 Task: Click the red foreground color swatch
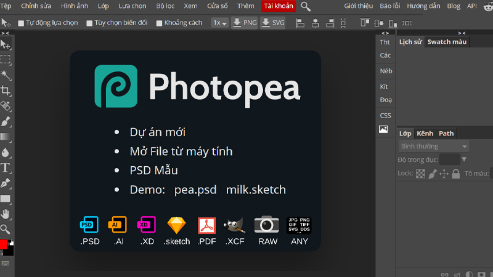pyautogui.click(x=3, y=244)
